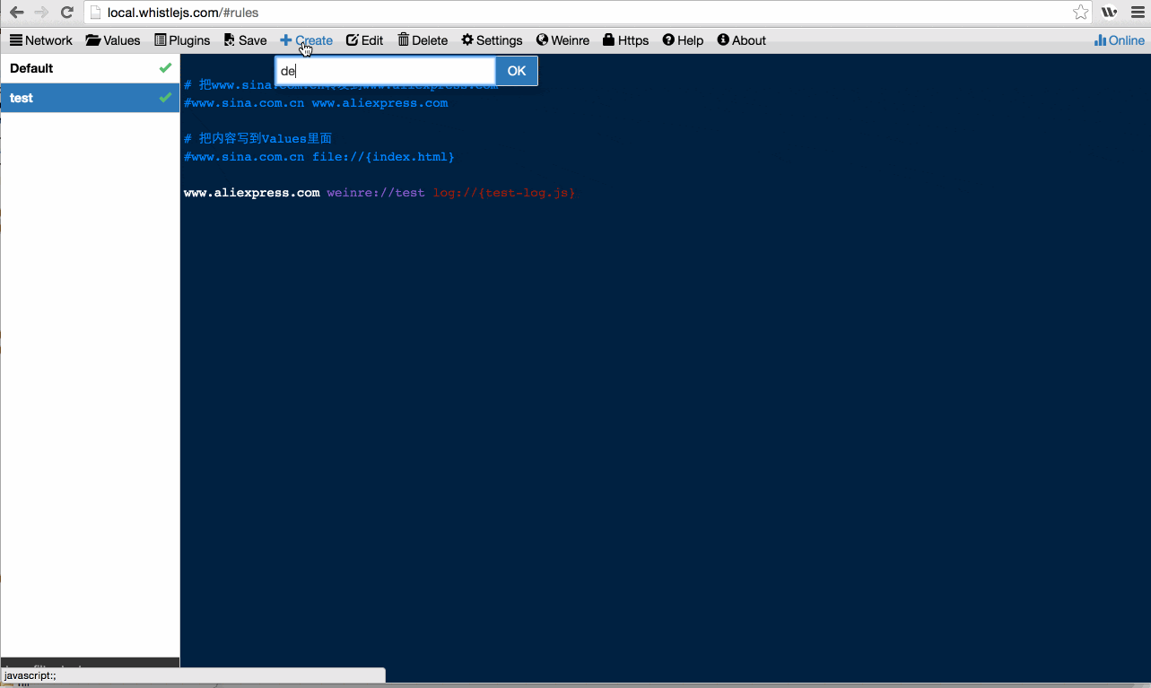Click the Help question mark icon
The width and height of the screenshot is (1151, 688).
[668, 40]
